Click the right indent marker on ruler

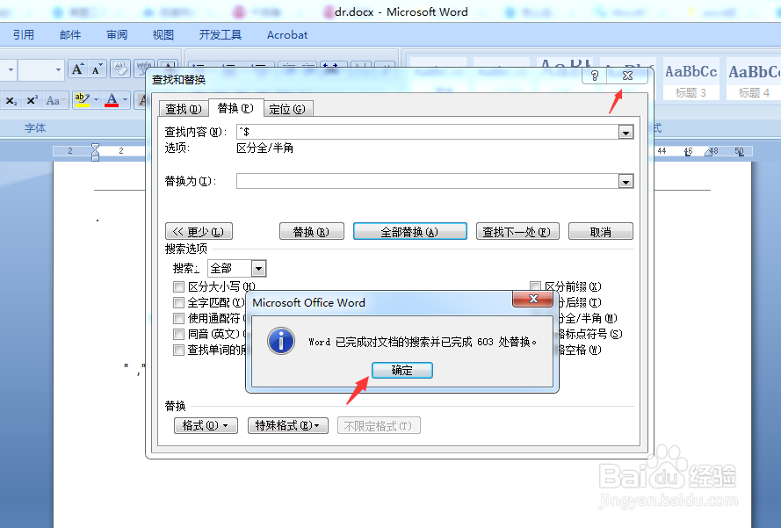point(709,152)
